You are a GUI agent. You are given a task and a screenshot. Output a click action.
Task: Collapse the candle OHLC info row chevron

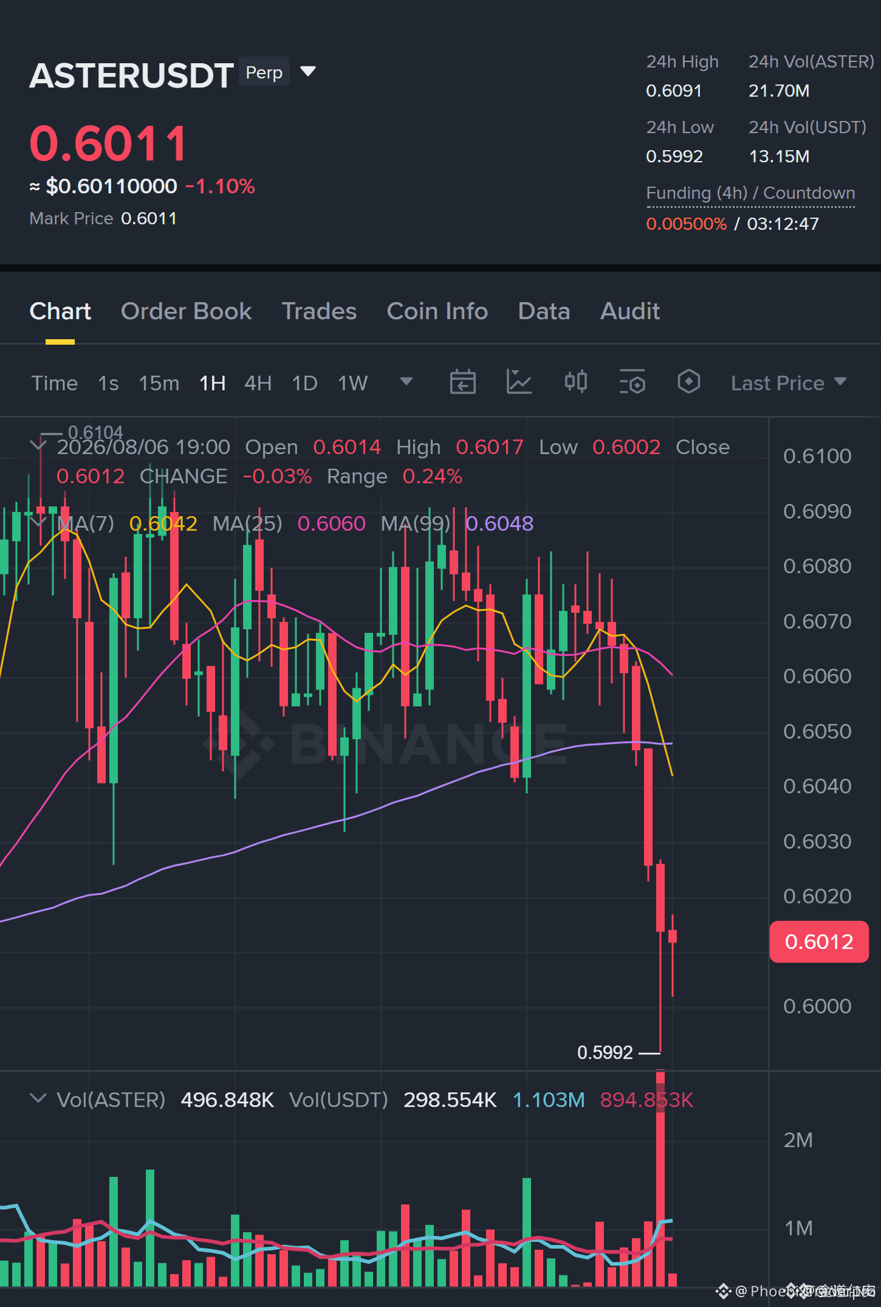tap(38, 446)
